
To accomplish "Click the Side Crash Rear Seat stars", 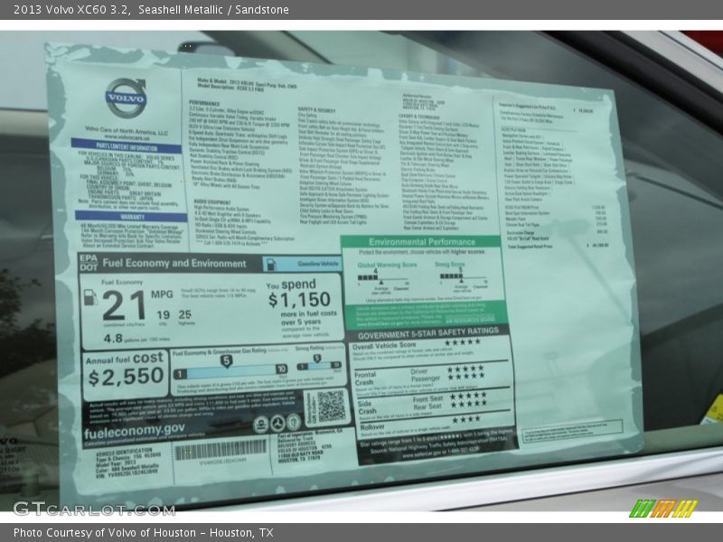I will click(468, 404).
